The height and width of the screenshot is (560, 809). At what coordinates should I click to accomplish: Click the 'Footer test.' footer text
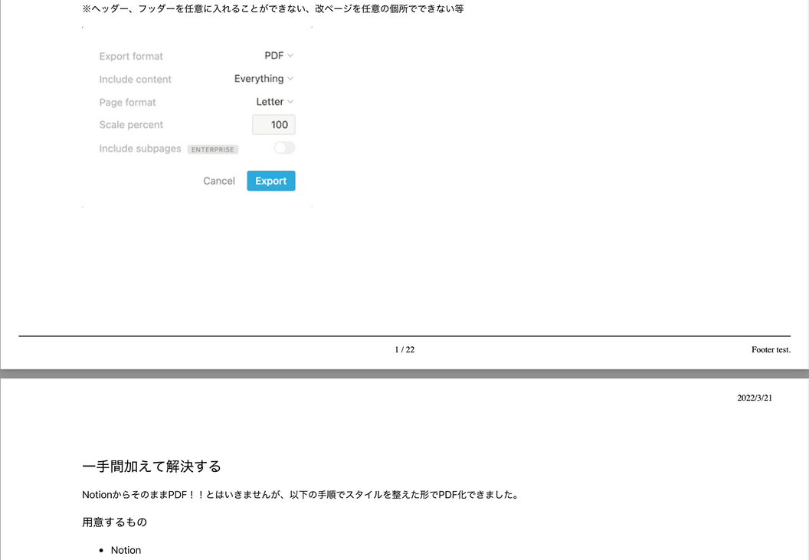(771, 349)
